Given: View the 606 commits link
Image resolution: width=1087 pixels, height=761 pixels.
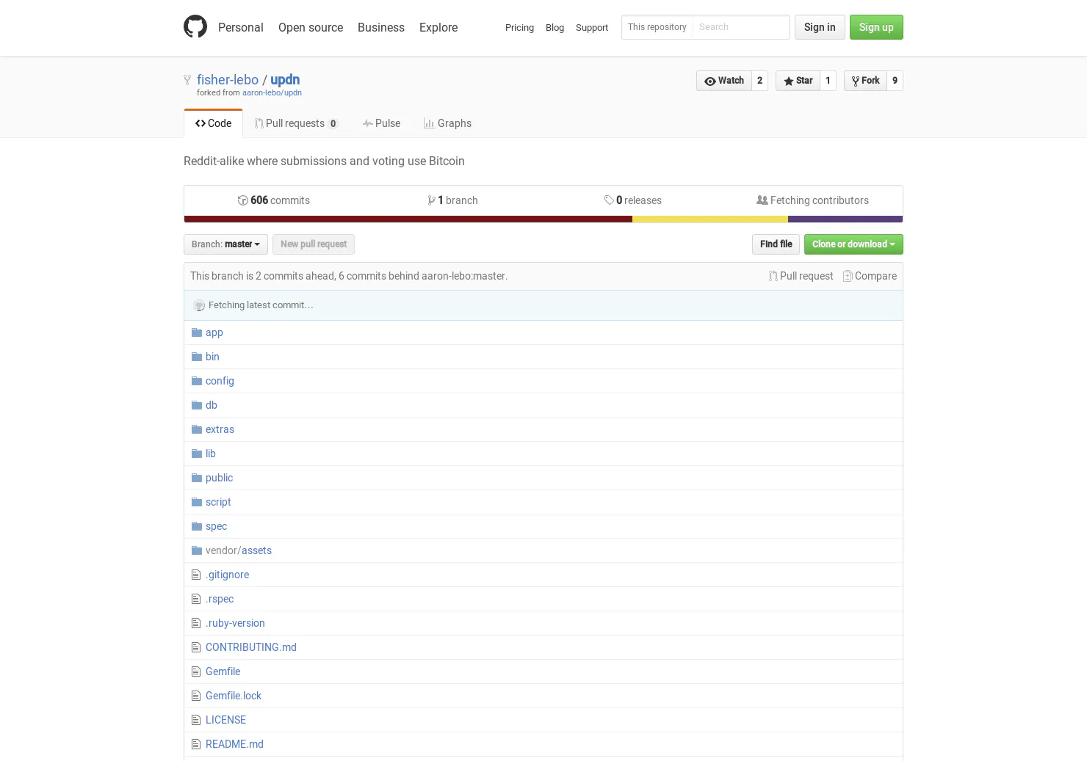Looking at the screenshot, I should 274,200.
